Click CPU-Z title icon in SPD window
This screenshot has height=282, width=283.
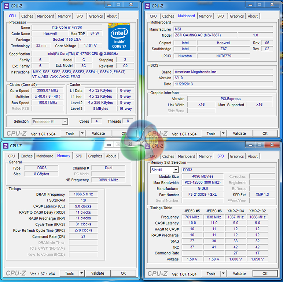[147, 146]
